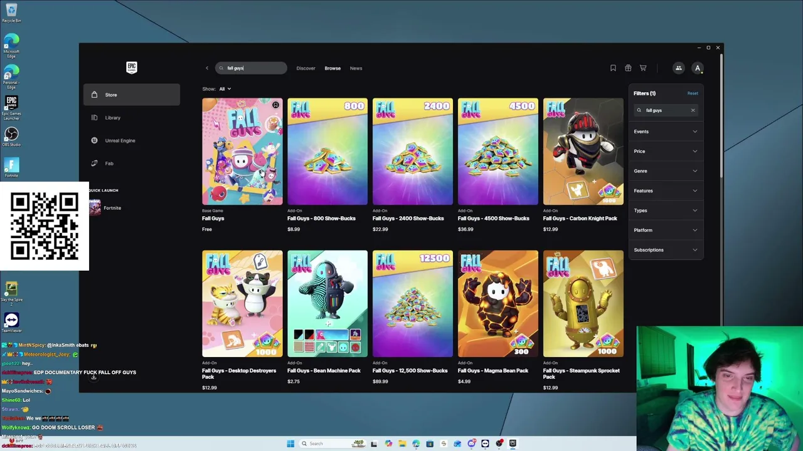Expand the Price filter

(x=666, y=151)
